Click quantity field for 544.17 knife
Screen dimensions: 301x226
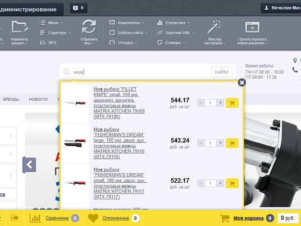211,103
